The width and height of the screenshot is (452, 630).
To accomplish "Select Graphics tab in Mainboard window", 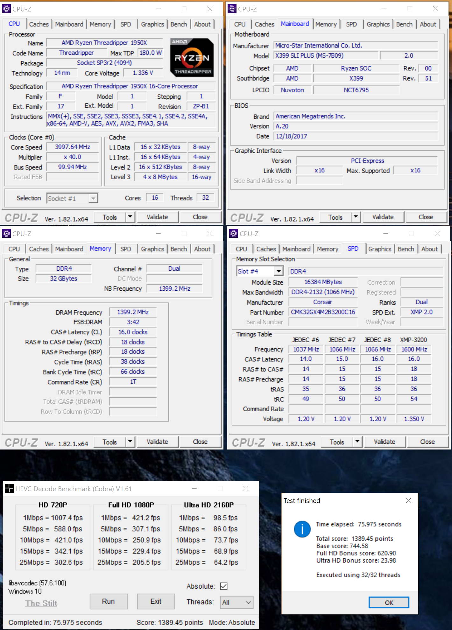I will (378, 24).
